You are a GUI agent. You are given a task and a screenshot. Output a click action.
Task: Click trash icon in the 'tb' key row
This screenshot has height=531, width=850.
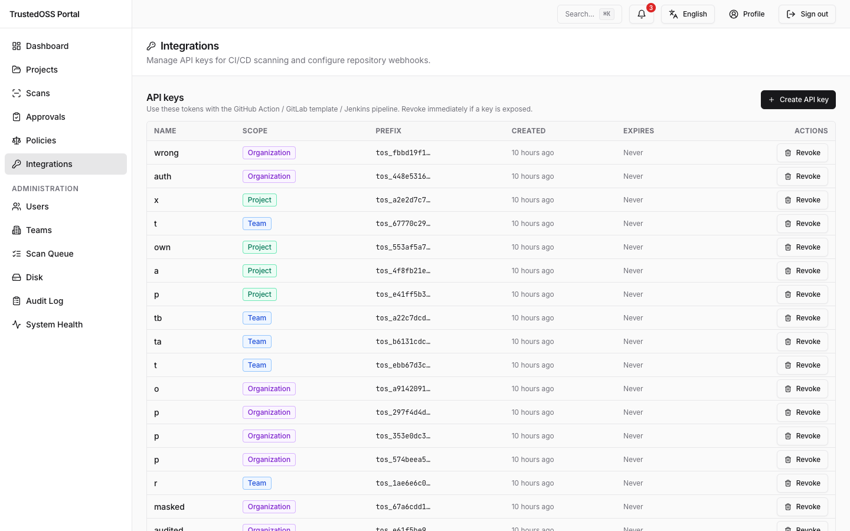788,318
